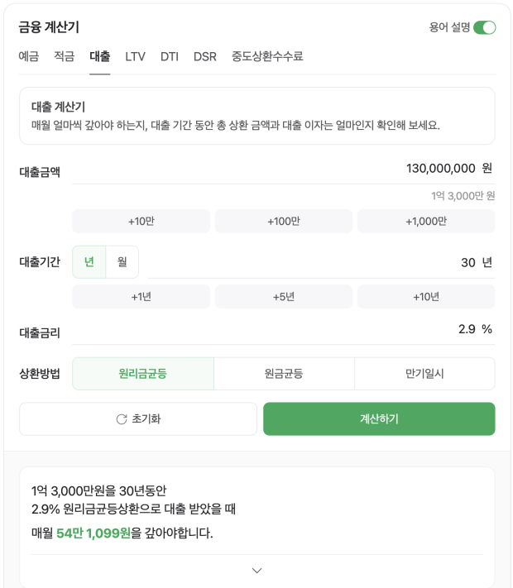This screenshot has height=588, width=513.
Task: Go to the LTV tab
Action: click(x=135, y=56)
